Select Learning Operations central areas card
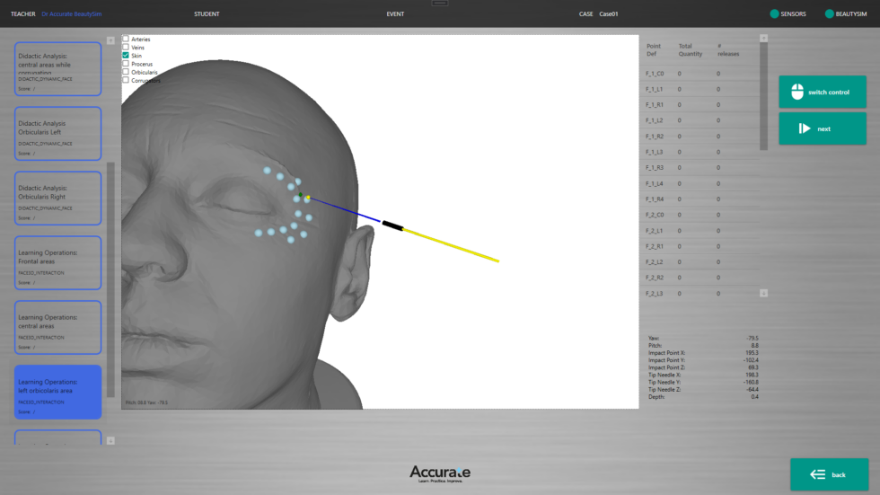This screenshot has width=880, height=495. point(58,327)
